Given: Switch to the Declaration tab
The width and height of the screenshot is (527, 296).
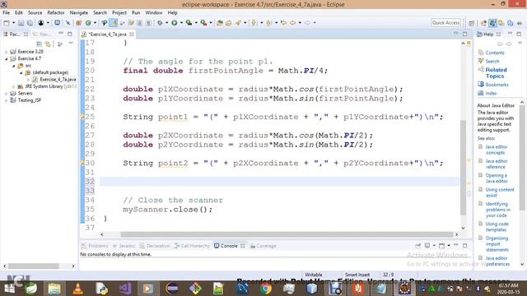Looking at the screenshot, I should (155, 246).
